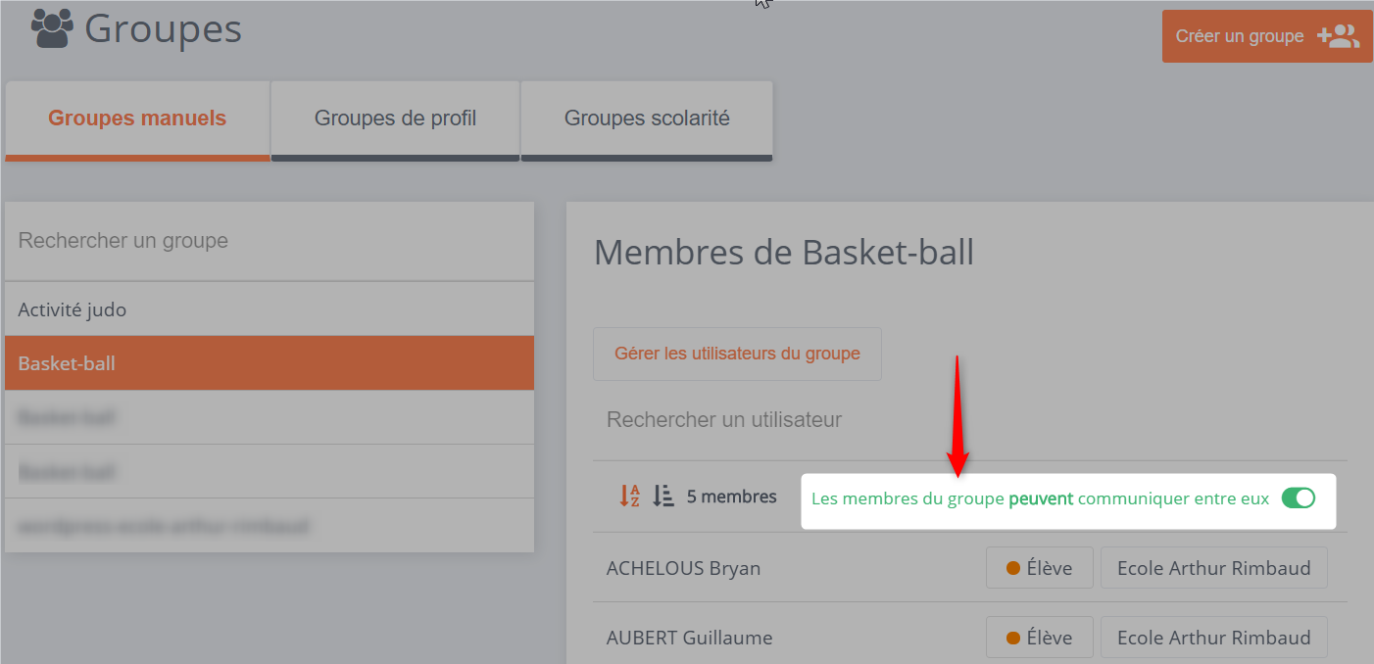The width and height of the screenshot is (1374, 664).
Task: Focus the Rechercher un utilisateur field
Action: coord(970,420)
